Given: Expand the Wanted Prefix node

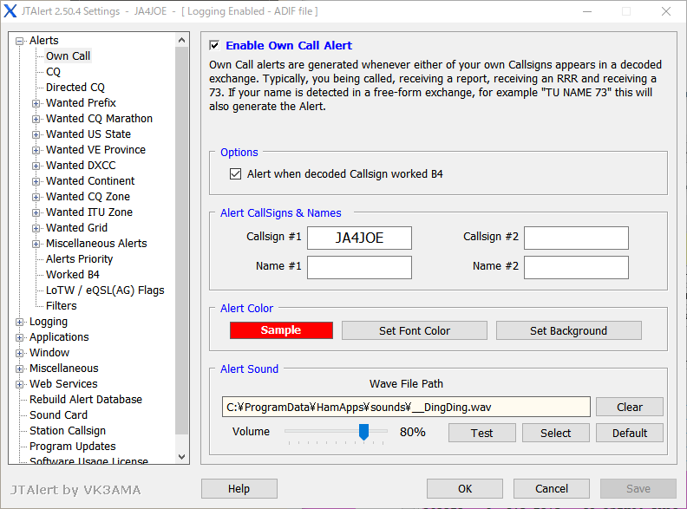Looking at the screenshot, I should (x=36, y=103).
